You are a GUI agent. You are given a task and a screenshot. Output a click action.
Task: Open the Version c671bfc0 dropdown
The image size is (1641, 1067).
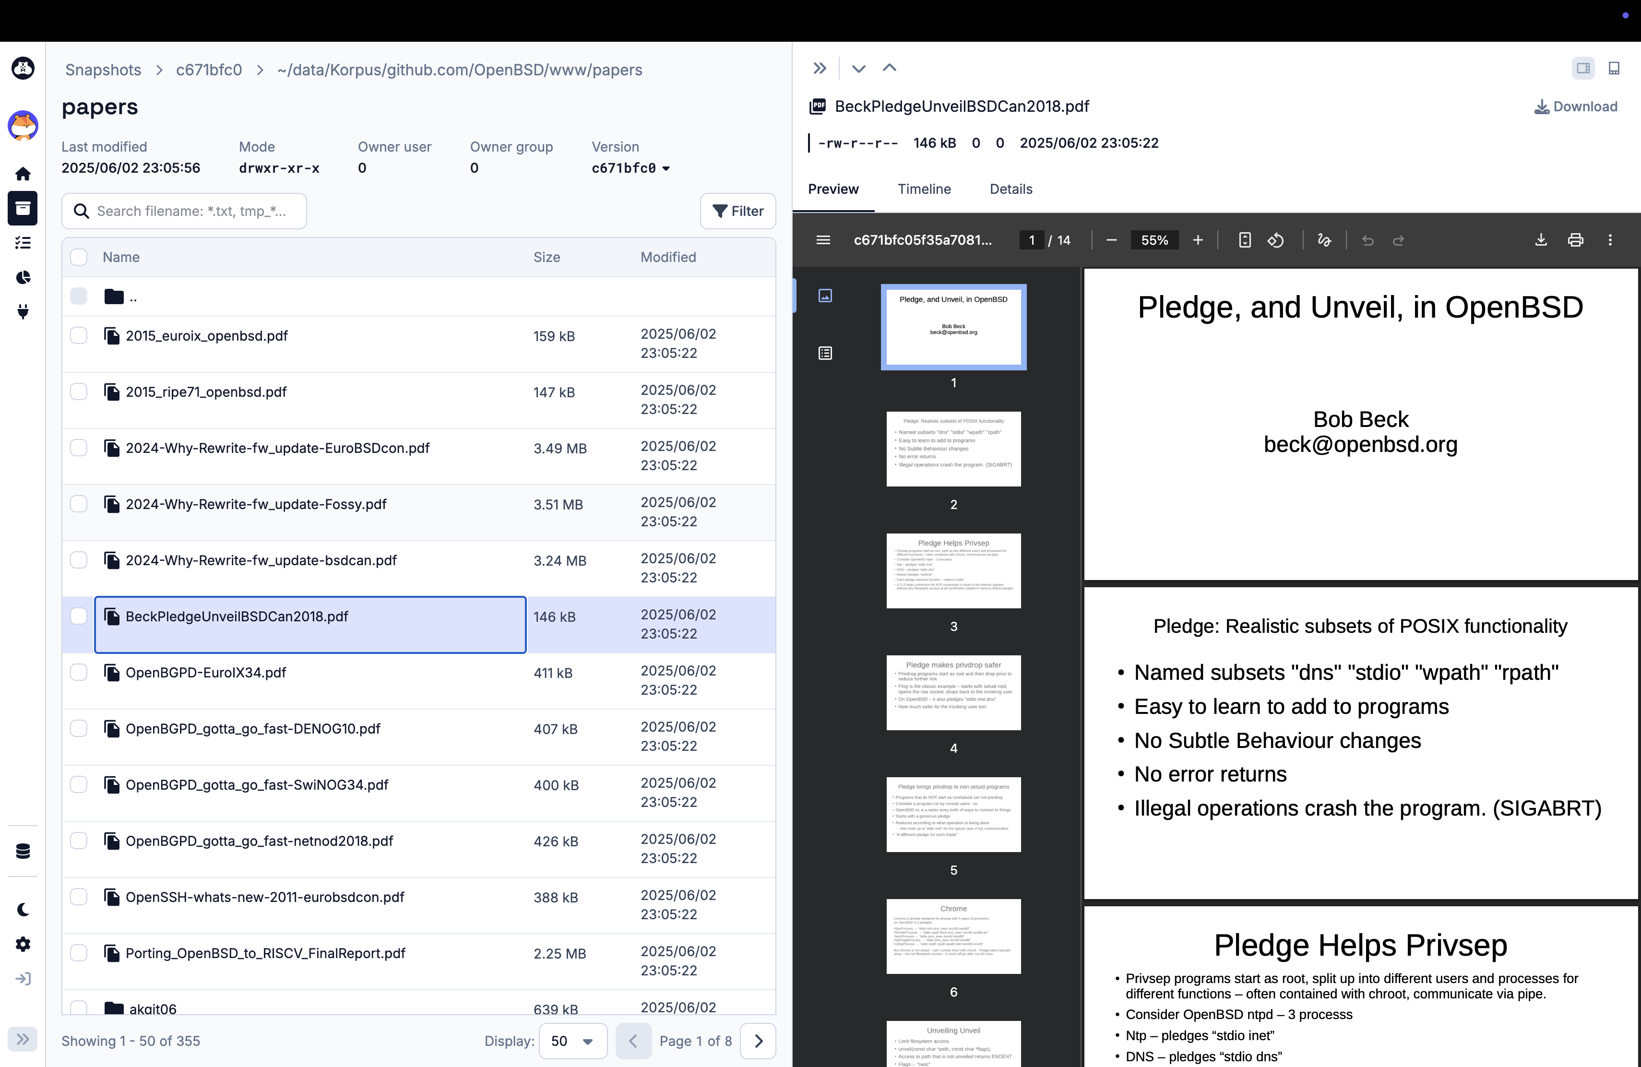tap(630, 168)
